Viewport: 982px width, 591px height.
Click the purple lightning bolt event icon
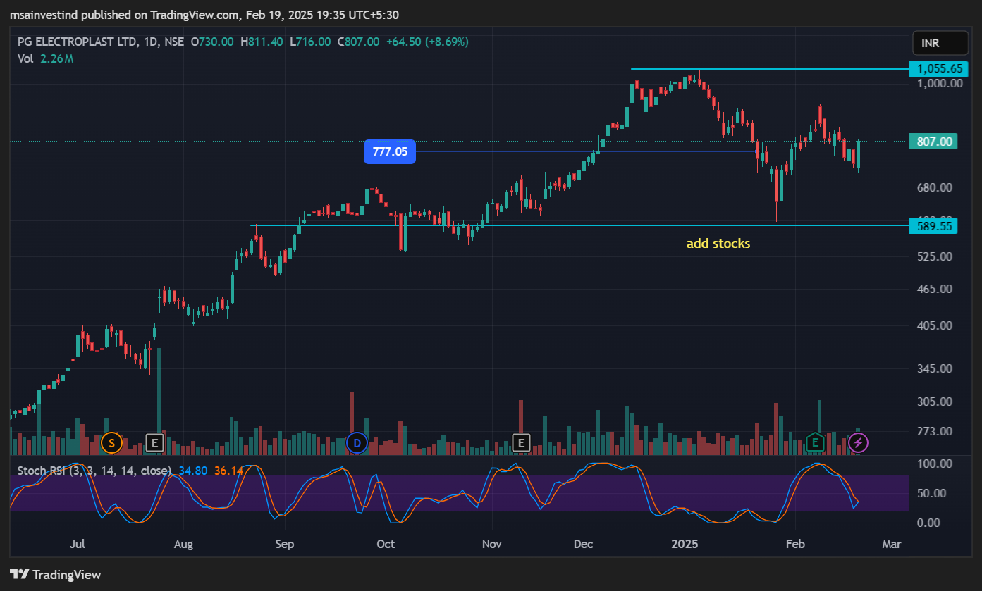coord(858,443)
